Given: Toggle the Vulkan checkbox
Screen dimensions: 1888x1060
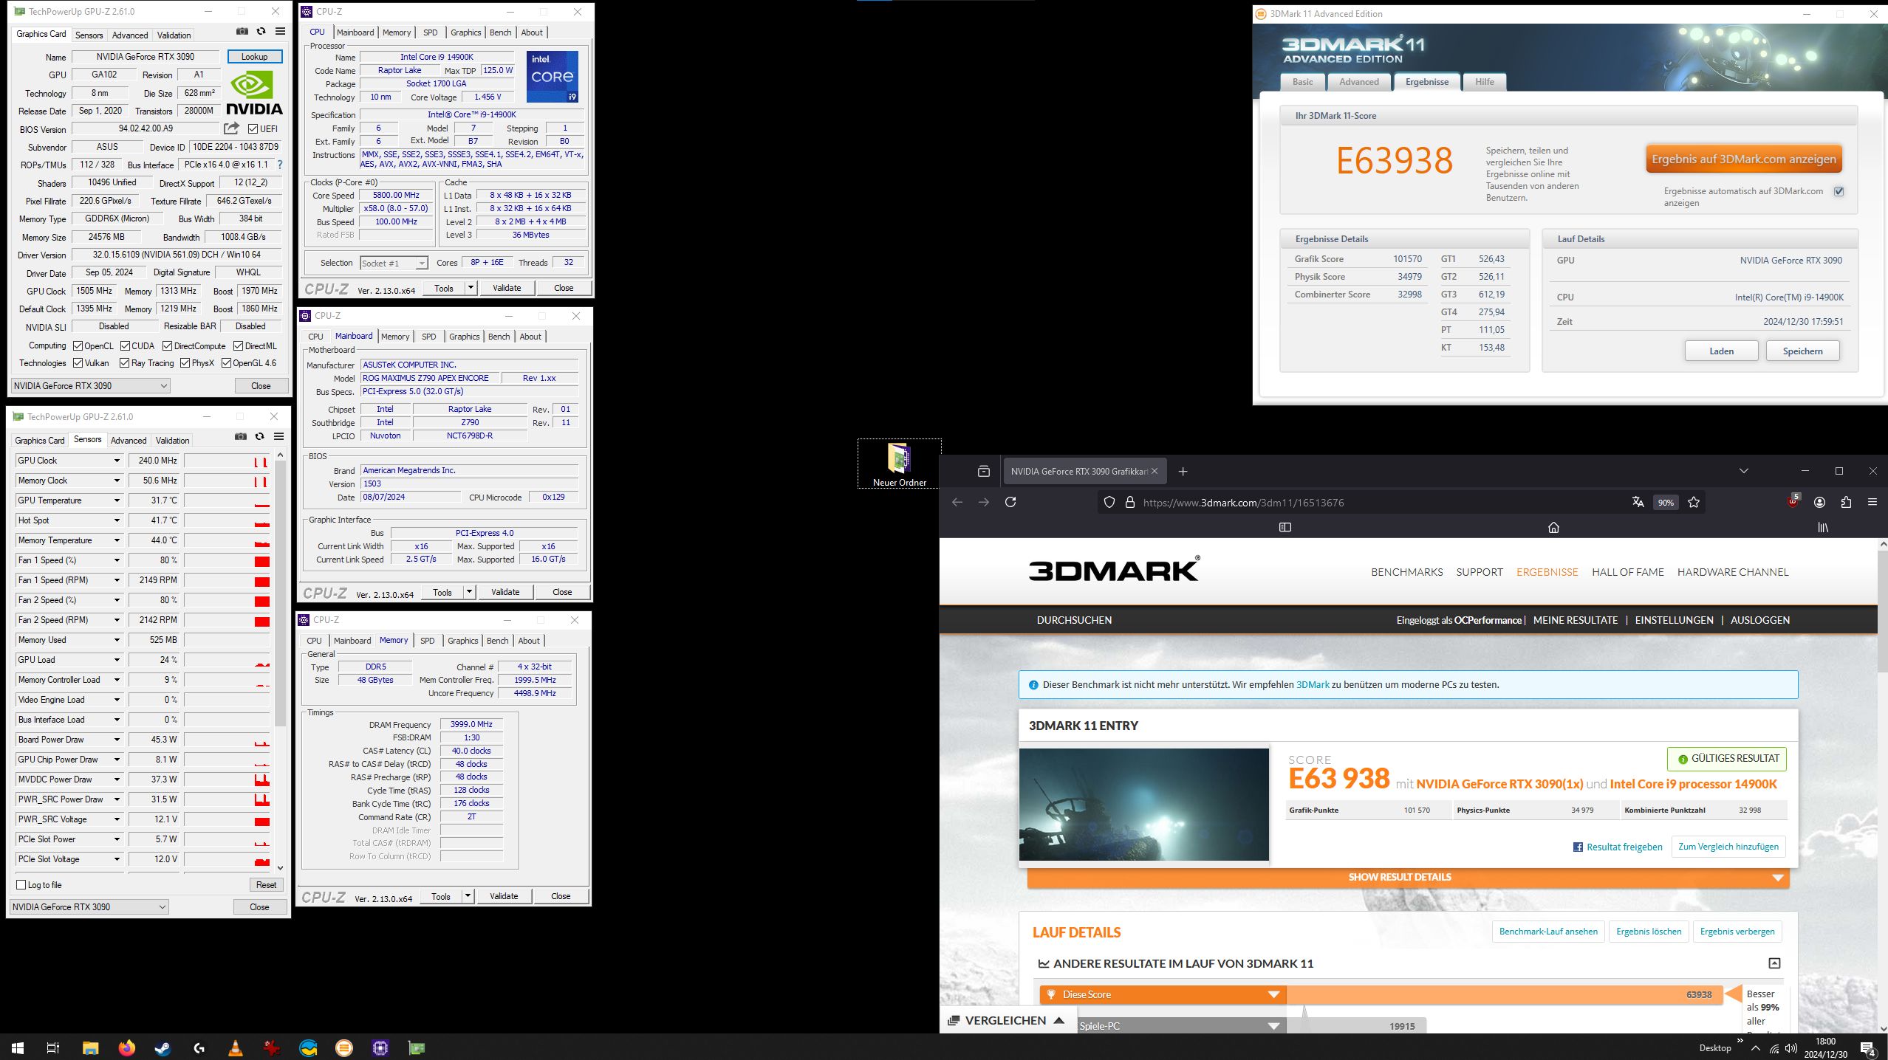Looking at the screenshot, I should (x=78, y=362).
